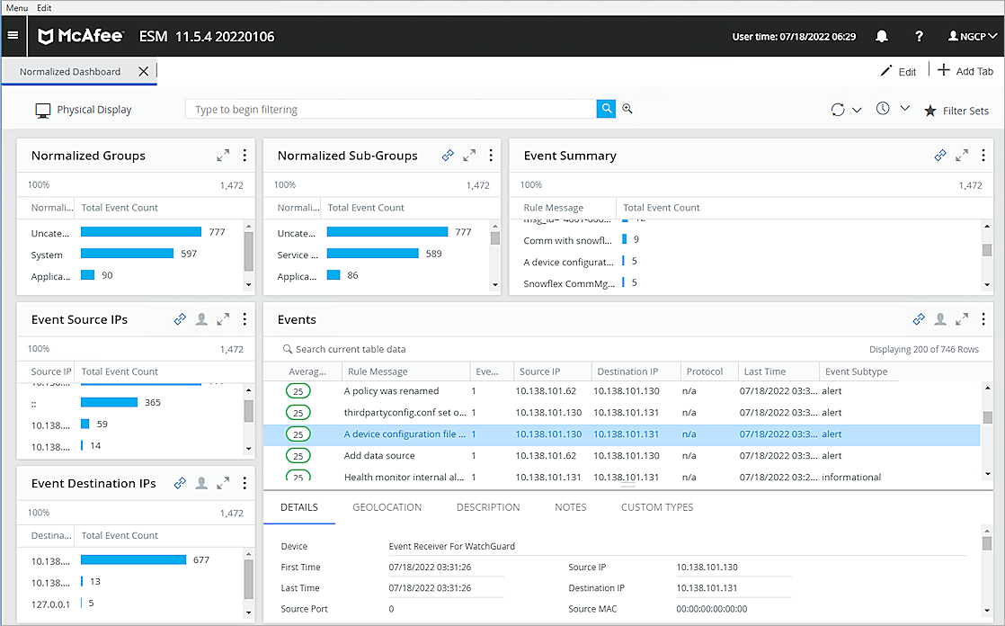
Task: Click the filter text input field
Action: (391, 110)
